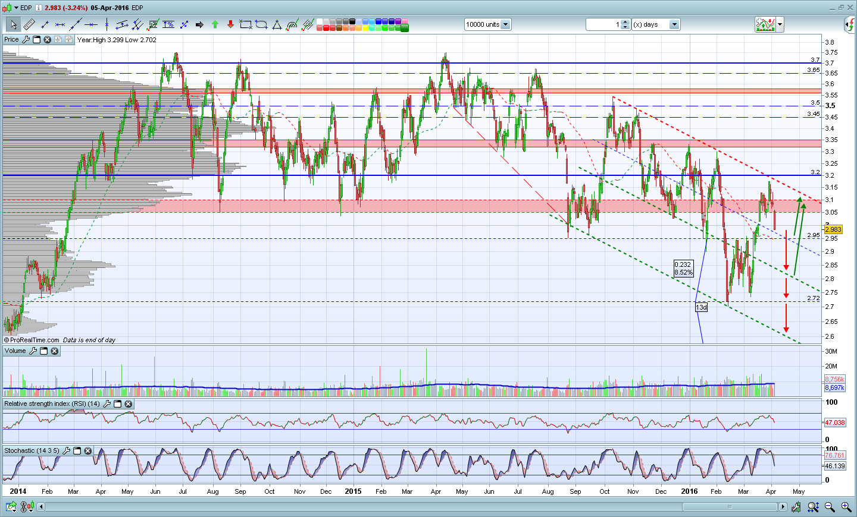
Task: Open the add-indicator dropdown arrow
Action: click(x=780, y=24)
